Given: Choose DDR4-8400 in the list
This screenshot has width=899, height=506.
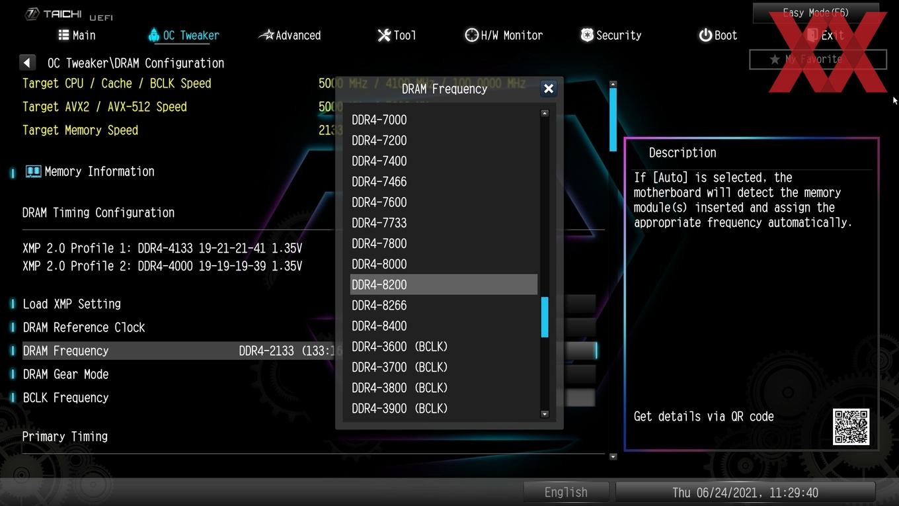Looking at the screenshot, I should click(444, 325).
